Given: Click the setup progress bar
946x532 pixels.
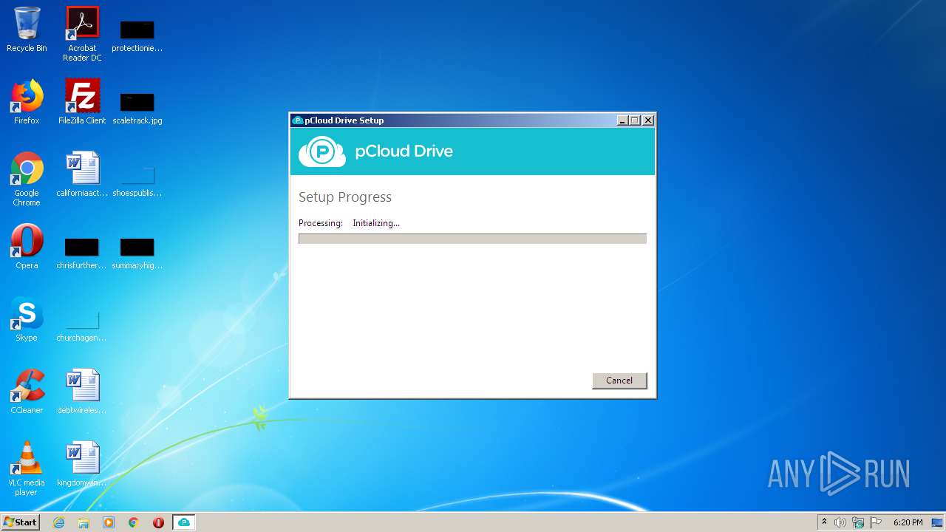Looking at the screenshot, I should (472, 239).
